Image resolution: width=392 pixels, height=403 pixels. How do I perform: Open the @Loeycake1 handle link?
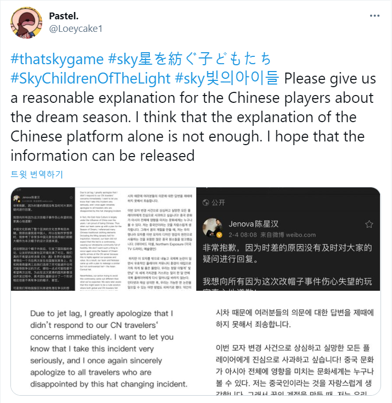[x=76, y=29]
